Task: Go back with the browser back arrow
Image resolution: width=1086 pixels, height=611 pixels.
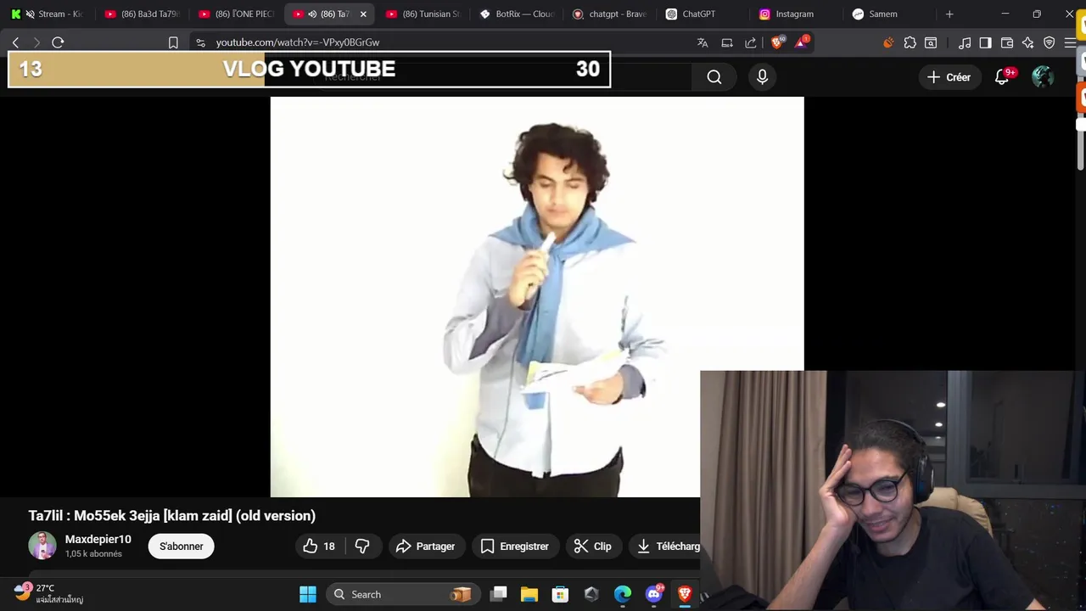Action: 15,42
